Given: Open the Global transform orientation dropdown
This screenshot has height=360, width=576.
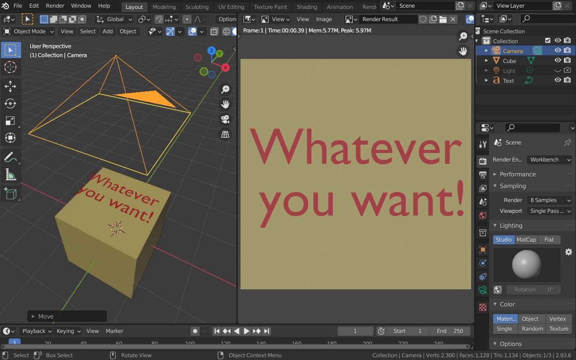Looking at the screenshot, I should click(x=115, y=19).
